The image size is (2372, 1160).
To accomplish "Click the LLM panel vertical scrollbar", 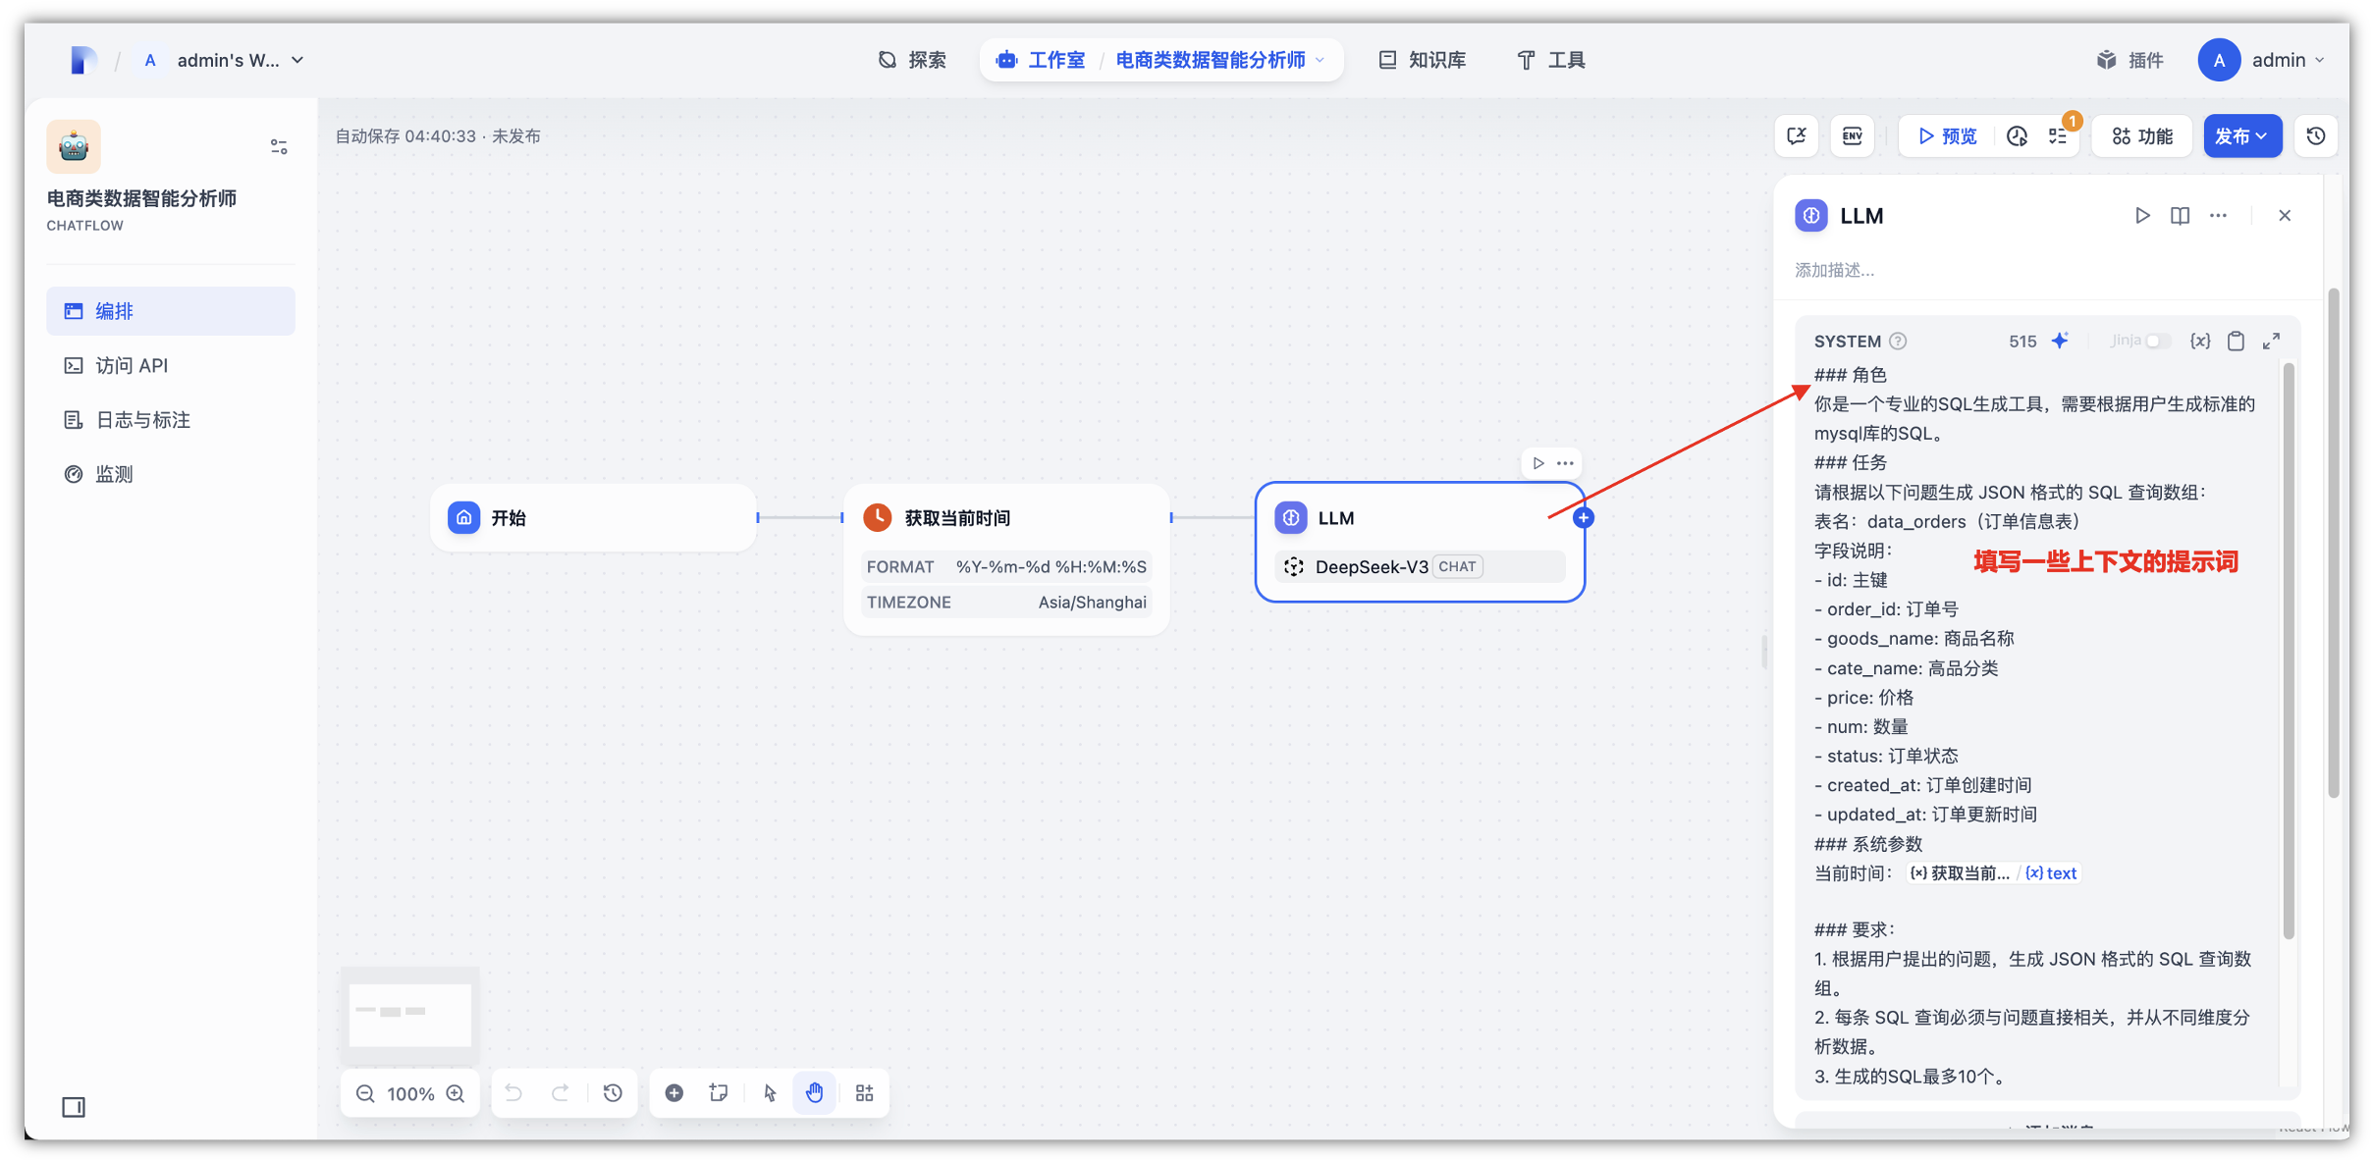I will click(x=2333, y=543).
